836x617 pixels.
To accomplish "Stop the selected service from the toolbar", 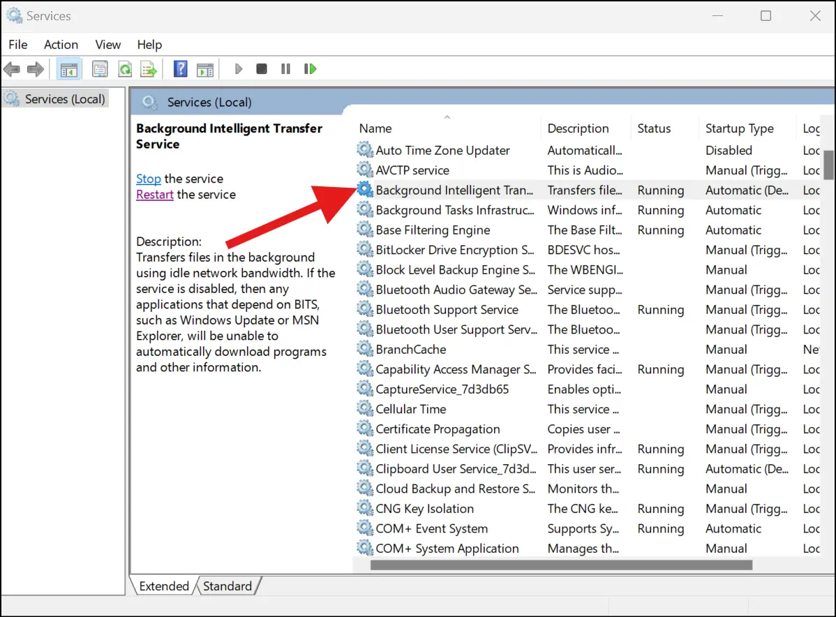I will (x=261, y=68).
